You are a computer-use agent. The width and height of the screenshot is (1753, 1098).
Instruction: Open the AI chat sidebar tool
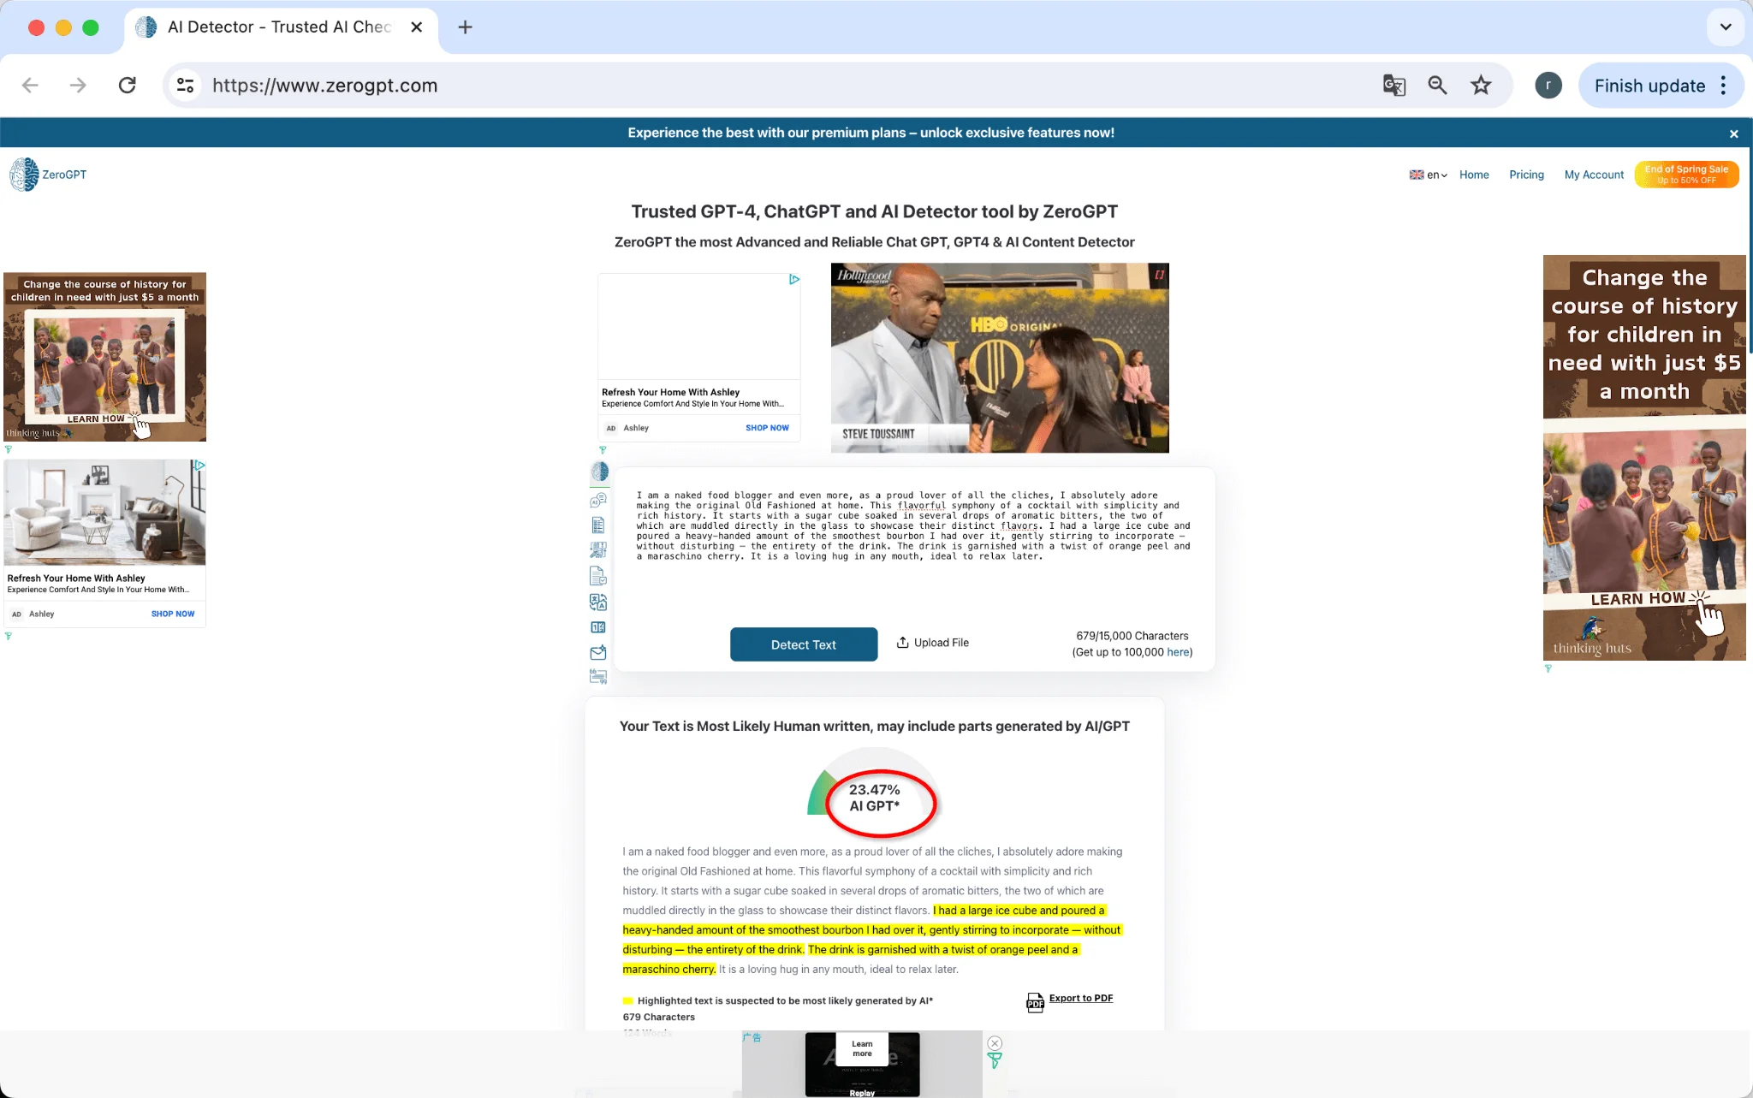point(598,500)
